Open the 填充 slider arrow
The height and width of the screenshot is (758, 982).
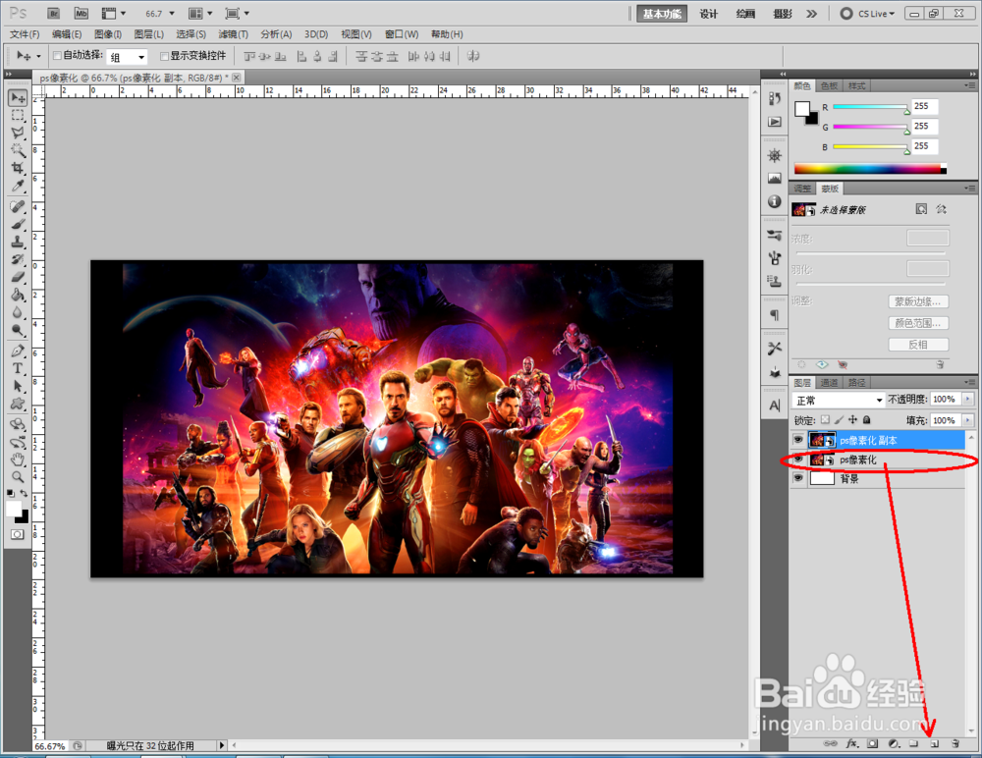pyautogui.click(x=968, y=420)
